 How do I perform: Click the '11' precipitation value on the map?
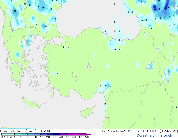(15, 11)
